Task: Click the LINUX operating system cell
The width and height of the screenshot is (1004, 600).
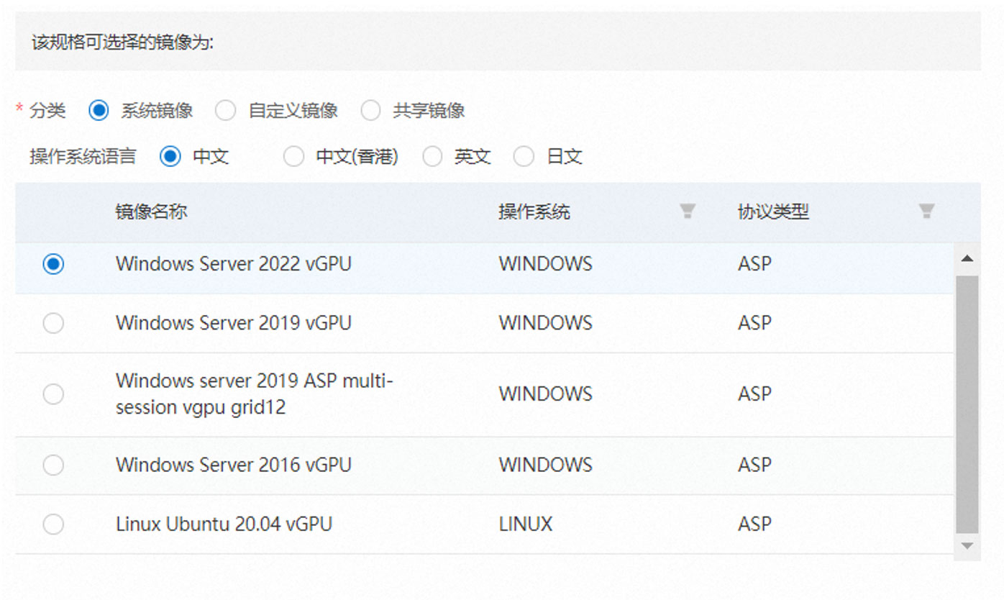Action: click(x=526, y=524)
